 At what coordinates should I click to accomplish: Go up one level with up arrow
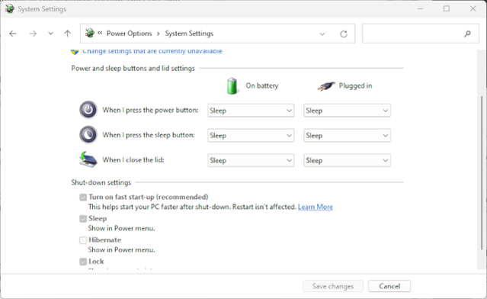(x=67, y=34)
